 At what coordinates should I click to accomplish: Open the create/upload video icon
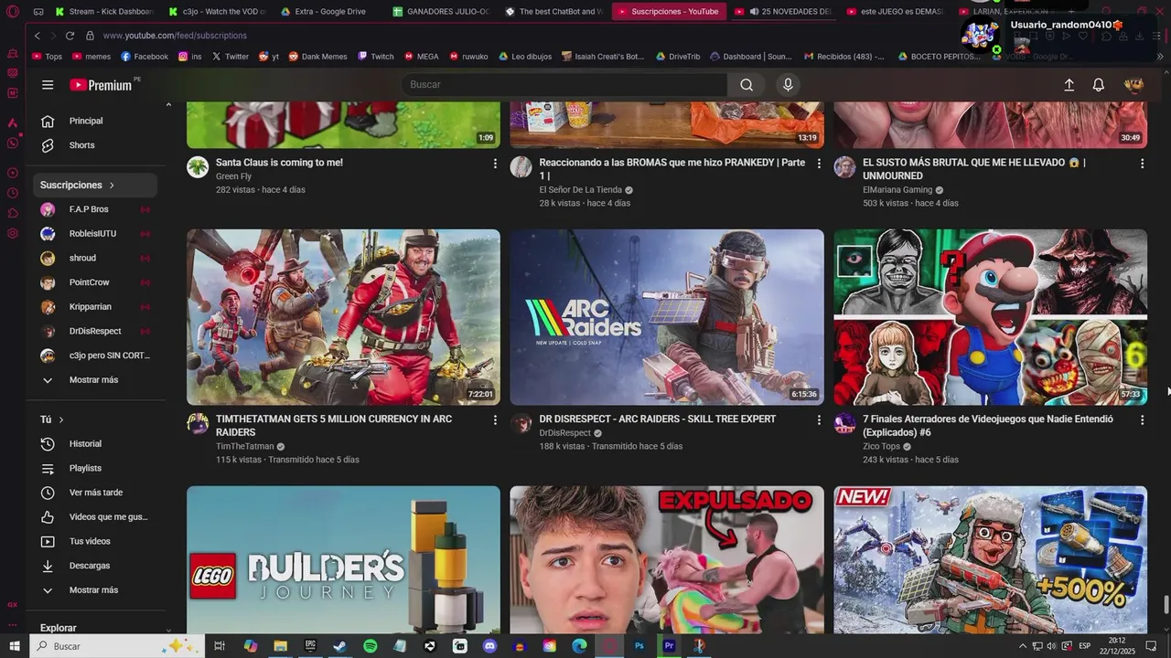pyautogui.click(x=1069, y=85)
